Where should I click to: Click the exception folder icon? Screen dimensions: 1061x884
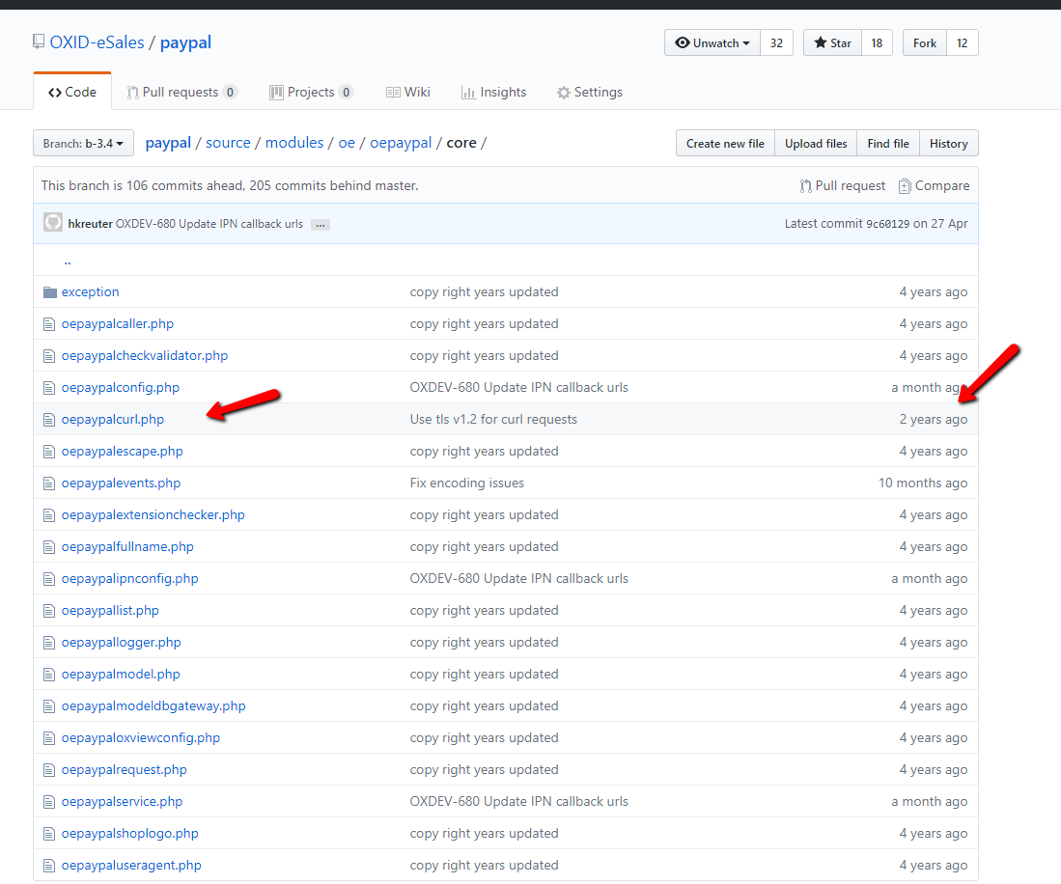coord(50,292)
